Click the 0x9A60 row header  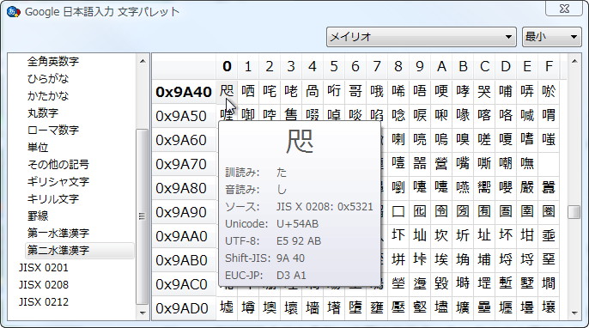(184, 140)
